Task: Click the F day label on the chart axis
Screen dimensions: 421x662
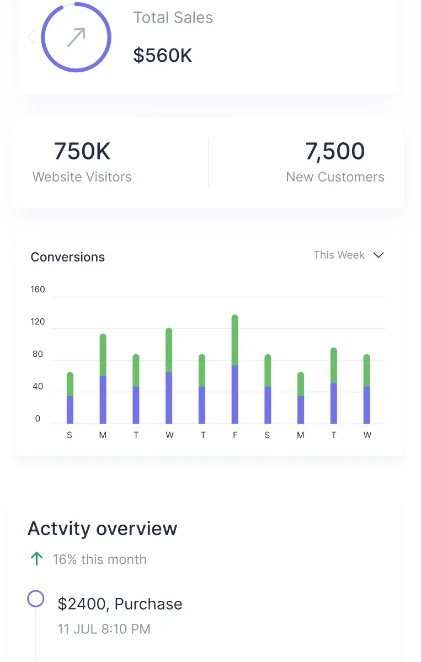Action: (235, 435)
